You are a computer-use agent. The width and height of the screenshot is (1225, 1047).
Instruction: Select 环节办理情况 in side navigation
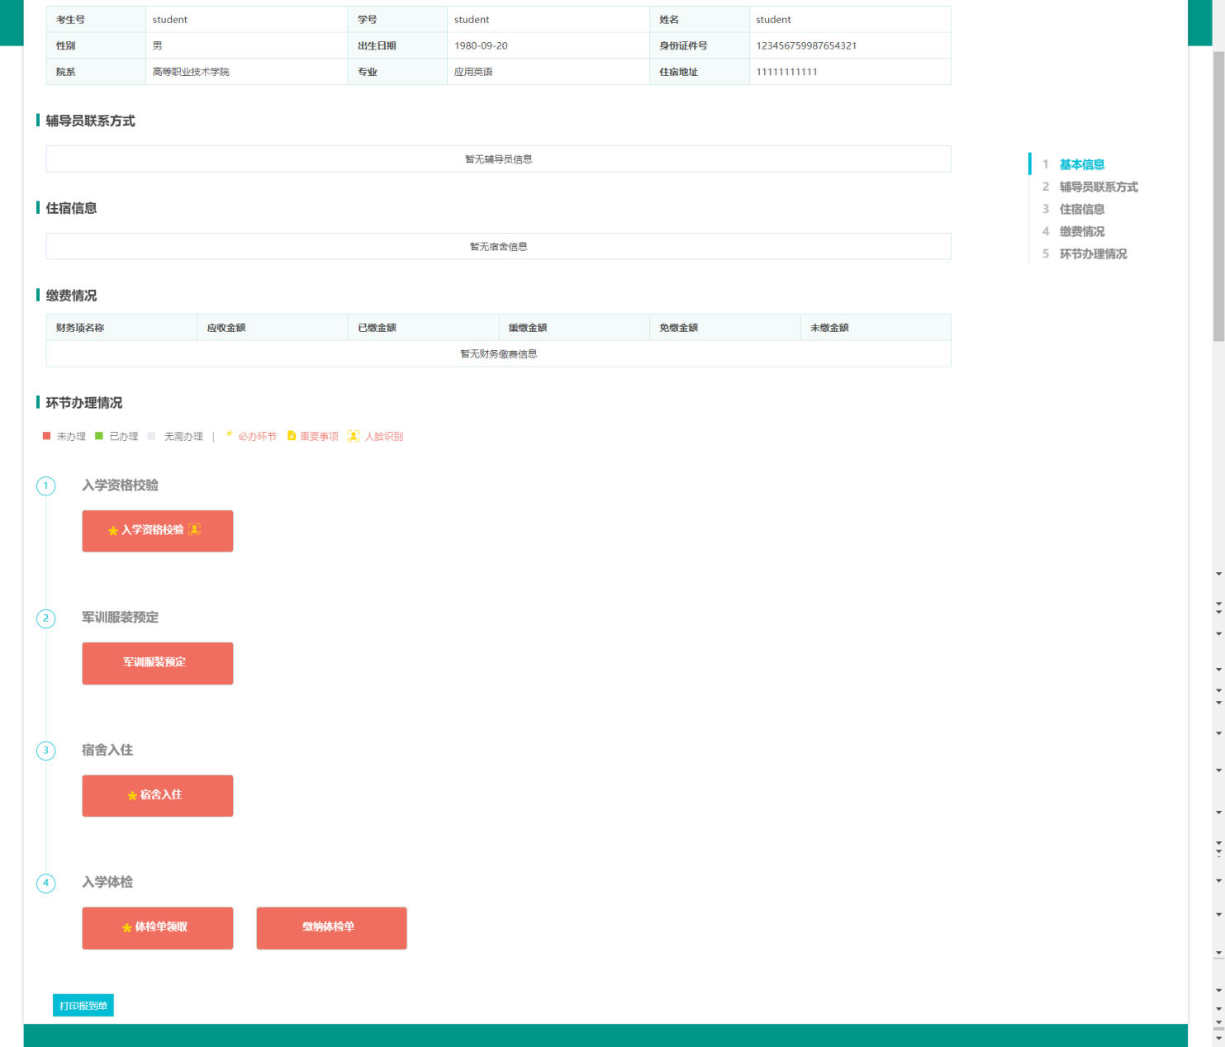pos(1092,253)
